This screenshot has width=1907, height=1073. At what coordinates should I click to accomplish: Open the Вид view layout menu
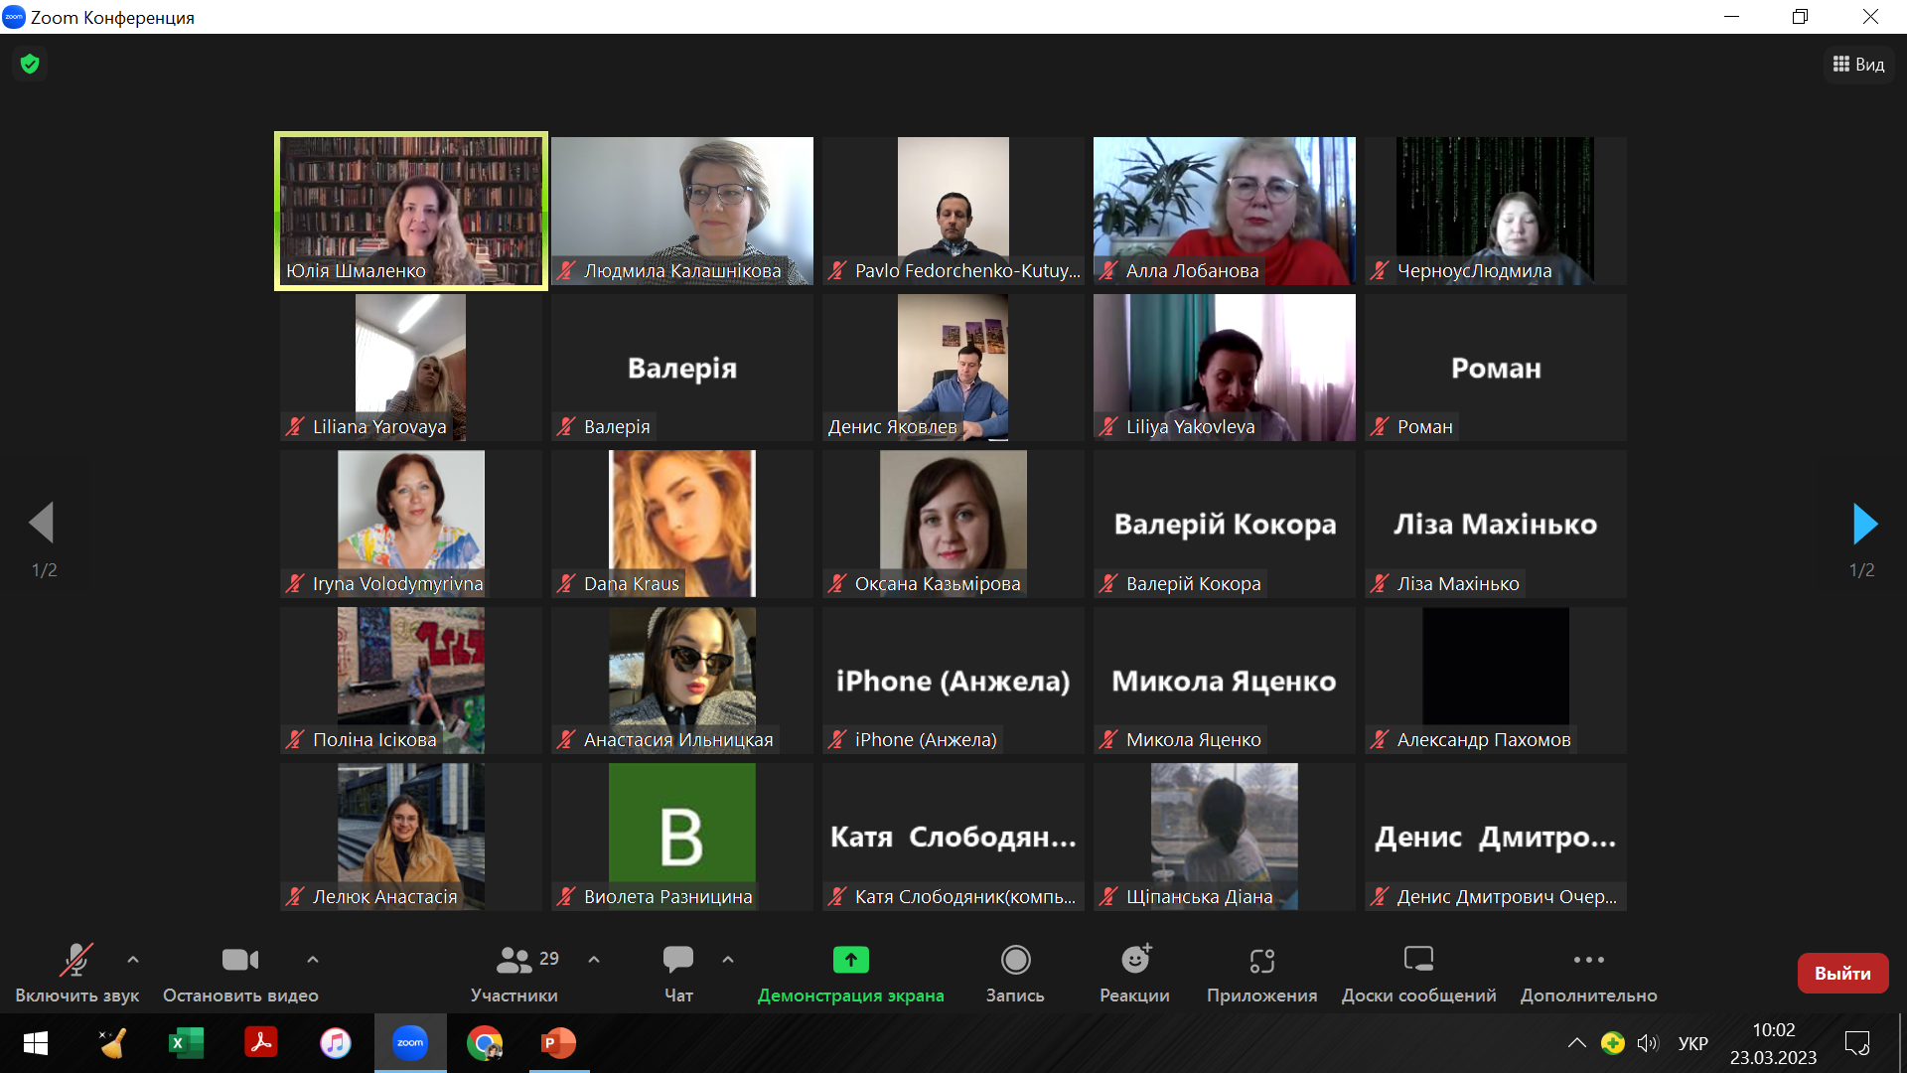pos(1858,65)
